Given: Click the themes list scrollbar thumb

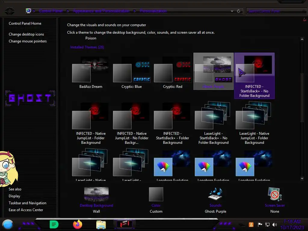Looking at the screenshot, I should (x=302, y=97).
